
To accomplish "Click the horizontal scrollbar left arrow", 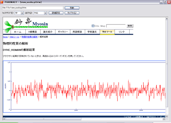I will [4, 119].
